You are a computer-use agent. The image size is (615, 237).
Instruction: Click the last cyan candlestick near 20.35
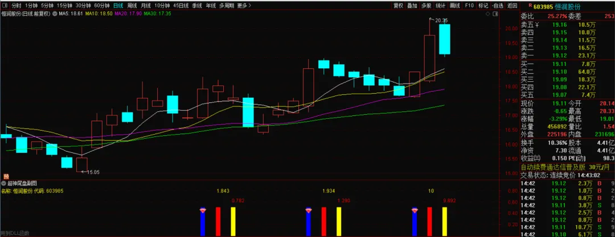(x=444, y=39)
